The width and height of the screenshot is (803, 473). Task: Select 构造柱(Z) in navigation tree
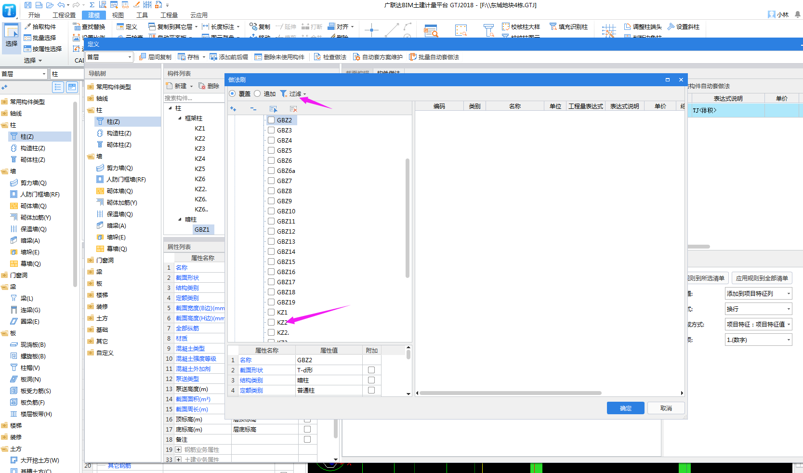pos(119,133)
